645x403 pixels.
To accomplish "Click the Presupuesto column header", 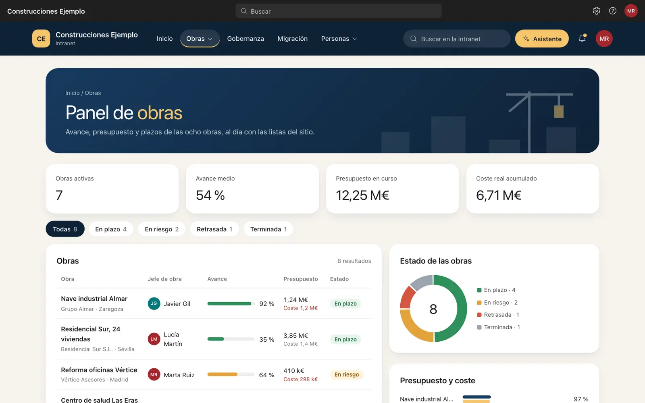I will (x=301, y=279).
